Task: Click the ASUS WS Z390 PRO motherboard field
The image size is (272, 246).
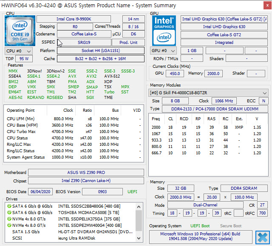Action: (86, 173)
